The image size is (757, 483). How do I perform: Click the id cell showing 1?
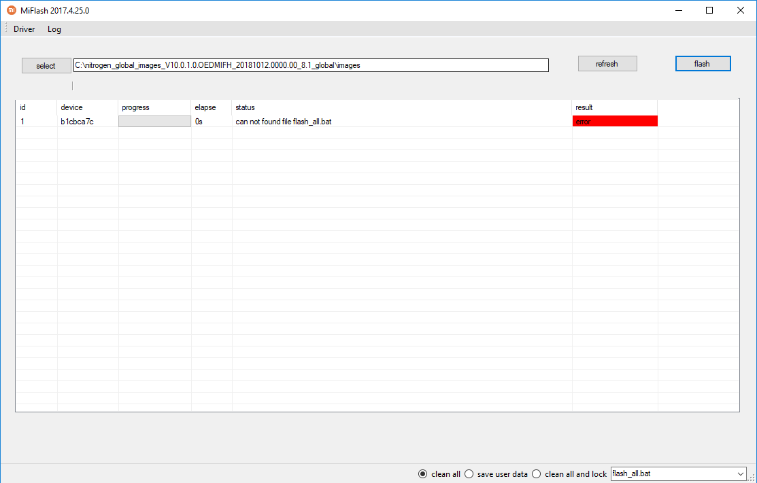pyautogui.click(x=22, y=122)
